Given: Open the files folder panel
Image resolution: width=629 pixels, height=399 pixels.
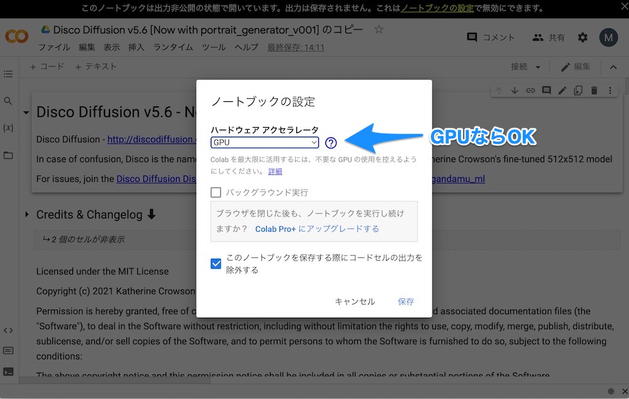Looking at the screenshot, I should (8, 155).
